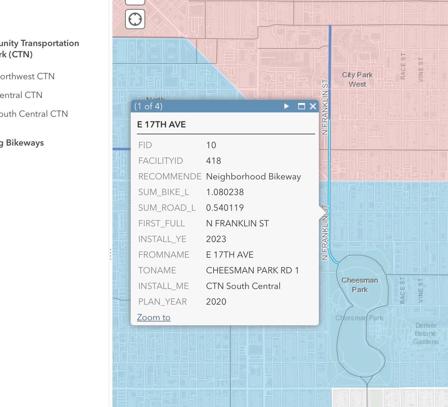
Task: Click the SUM_ROAD_L value 0.540119
Action: [x=225, y=208]
